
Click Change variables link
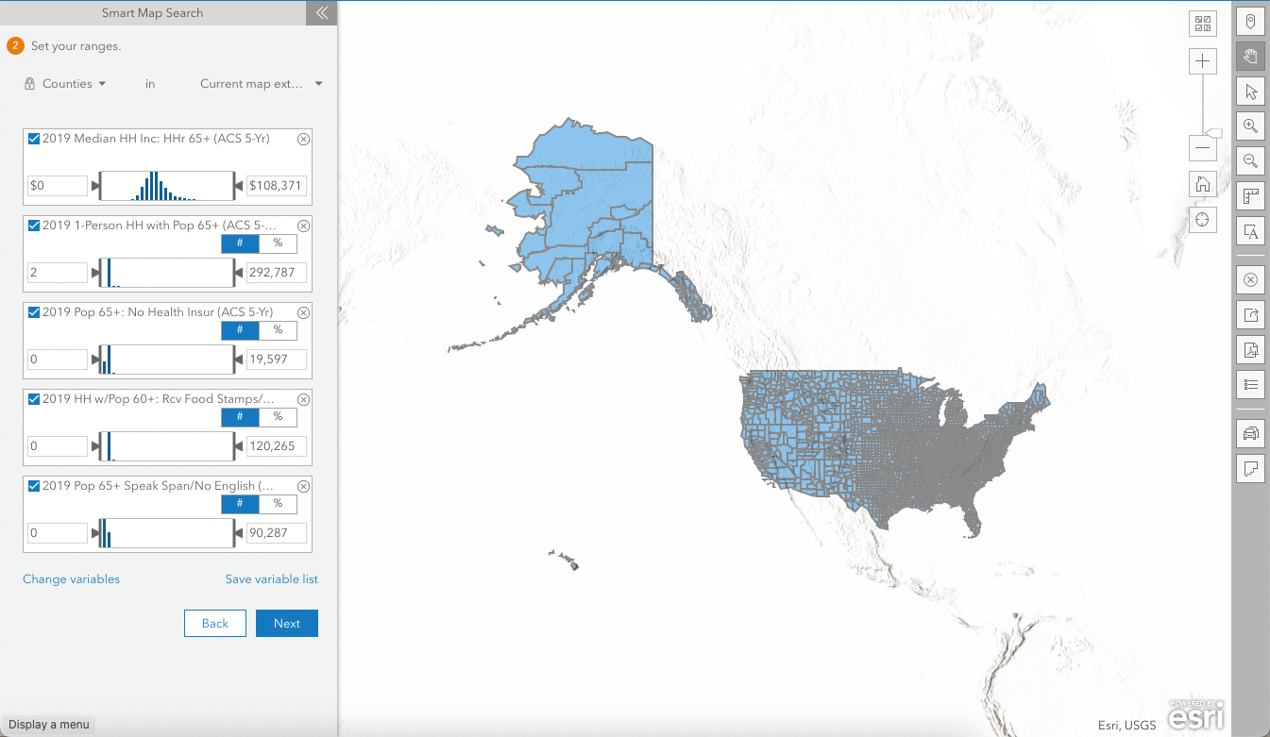pos(71,579)
